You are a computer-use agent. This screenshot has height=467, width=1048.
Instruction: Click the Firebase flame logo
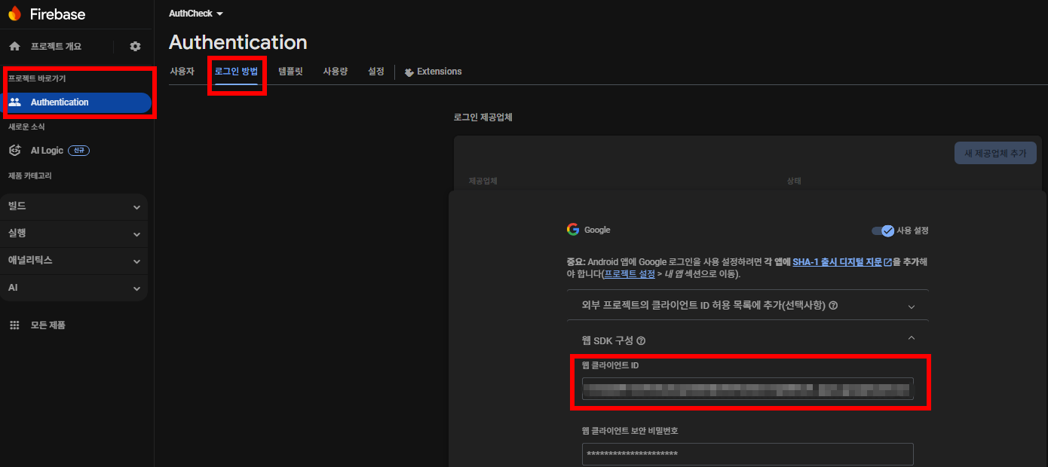pyautogui.click(x=15, y=14)
